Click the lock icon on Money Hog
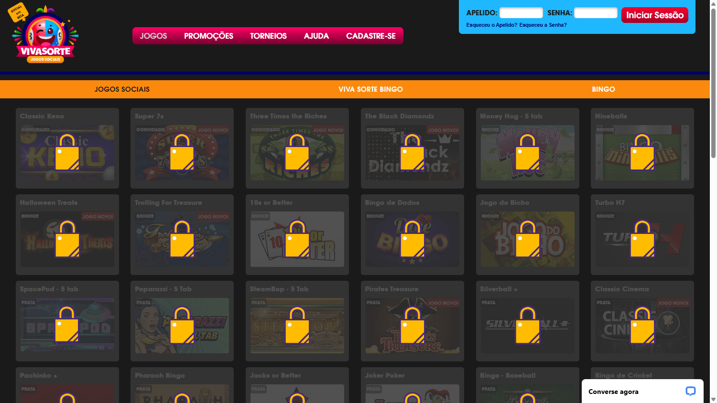Screen dimensions: 717x403 (528, 152)
